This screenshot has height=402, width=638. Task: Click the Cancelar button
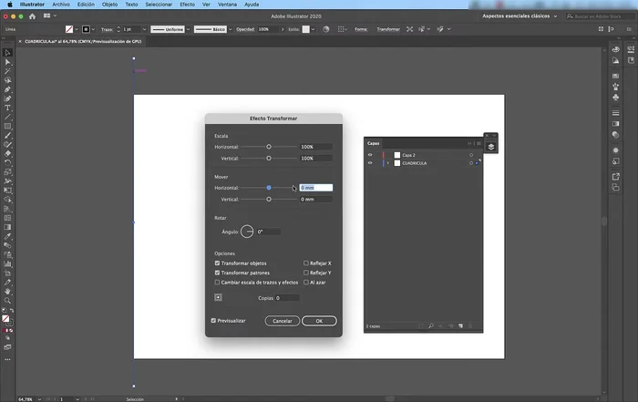(x=283, y=321)
